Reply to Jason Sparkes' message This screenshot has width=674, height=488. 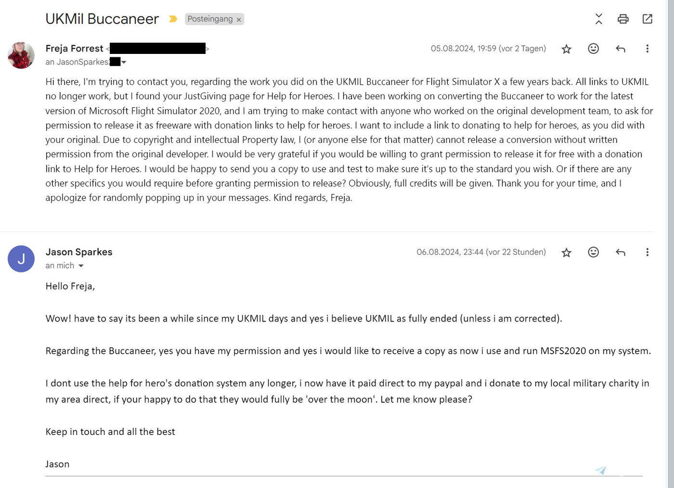[x=620, y=252]
